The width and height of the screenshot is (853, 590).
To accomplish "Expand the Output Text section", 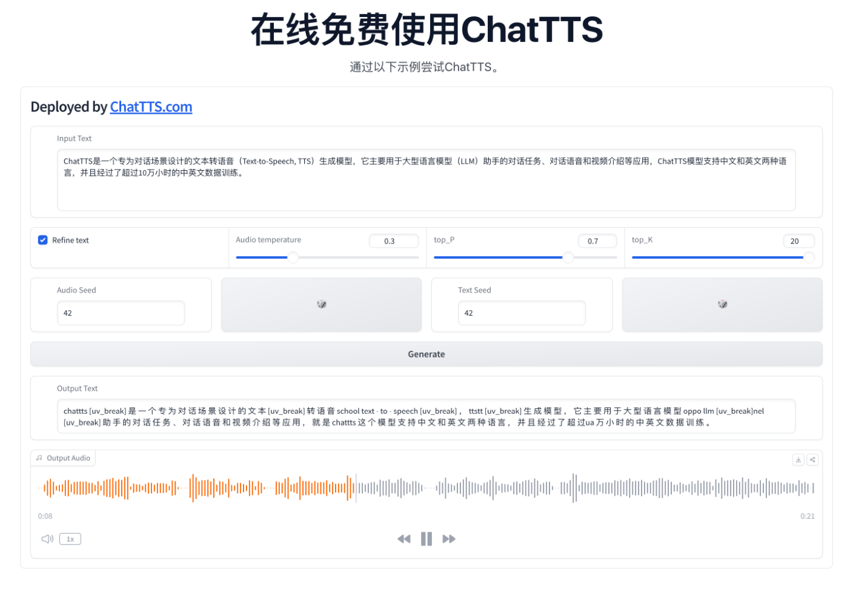I will tap(426, 416).
